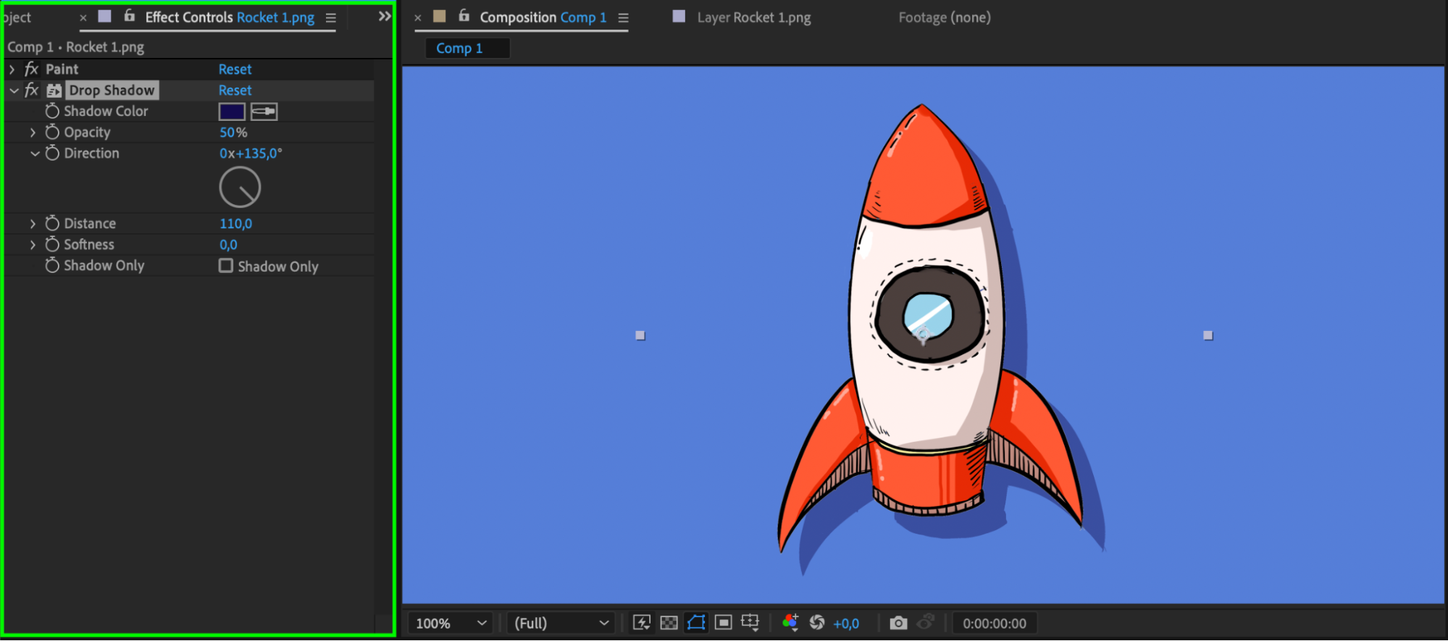Viewport: 1448px width, 641px height.
Task: Pick shadow color with the eyedropper
Action: 264,112
